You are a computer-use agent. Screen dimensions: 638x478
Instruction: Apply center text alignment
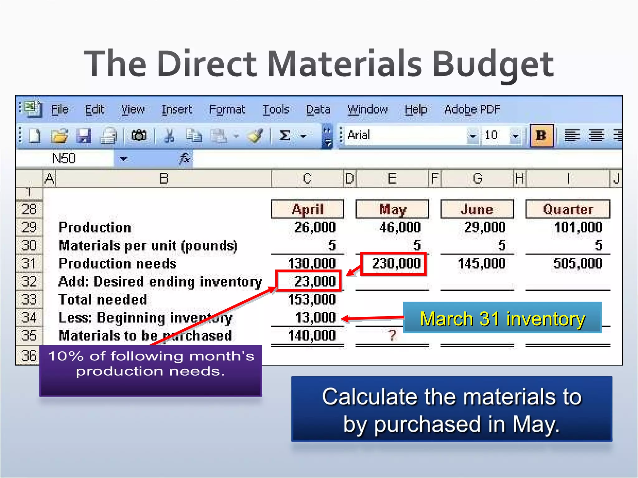tap(596, 136)
